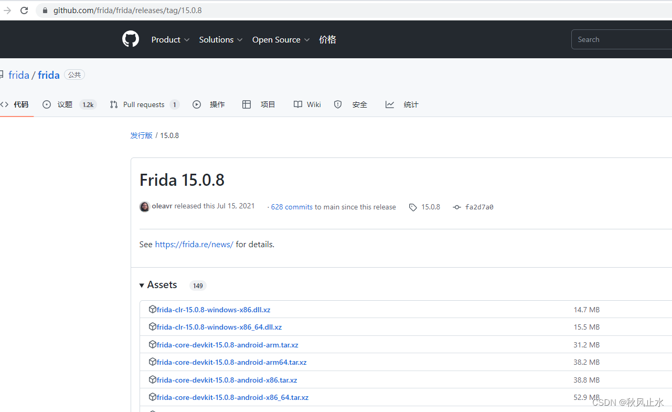Viewport: 672px width, 412px height.
Task: Download frida-clr-15.0.8-windows-x86.dll.xz
Action: pos(214,310)
